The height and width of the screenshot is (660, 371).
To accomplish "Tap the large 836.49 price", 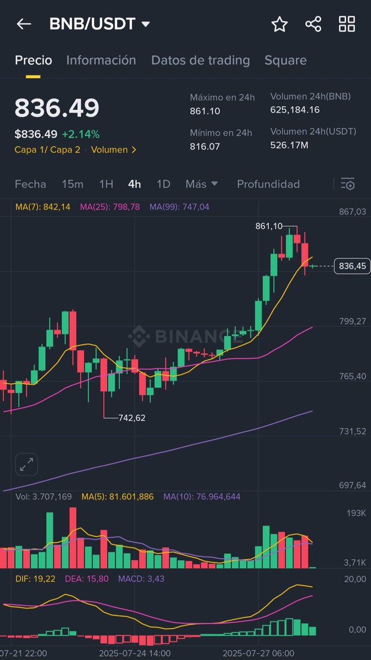I will click(57, 108).
